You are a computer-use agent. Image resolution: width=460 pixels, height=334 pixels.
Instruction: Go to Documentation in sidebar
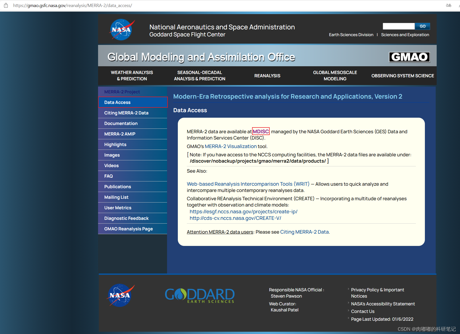click(132, 123)
